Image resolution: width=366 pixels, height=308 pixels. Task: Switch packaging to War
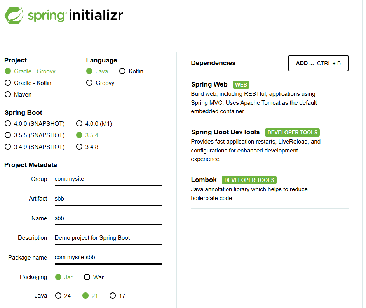pos(94,277)
